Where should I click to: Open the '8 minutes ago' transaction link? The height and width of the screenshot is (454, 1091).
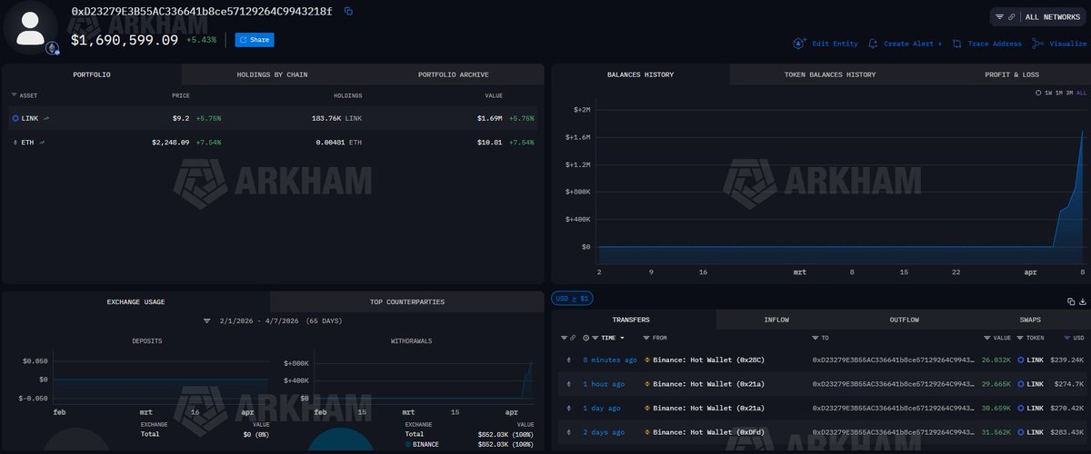(x=609, y=360)
